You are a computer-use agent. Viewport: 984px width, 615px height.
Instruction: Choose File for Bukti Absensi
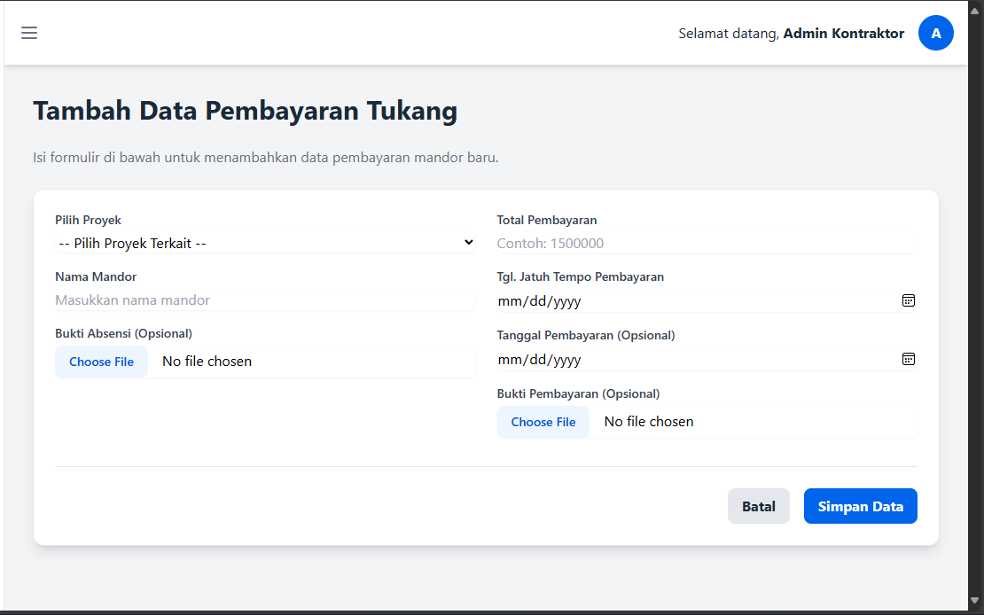pyautogui.click(x=101, y=362)
